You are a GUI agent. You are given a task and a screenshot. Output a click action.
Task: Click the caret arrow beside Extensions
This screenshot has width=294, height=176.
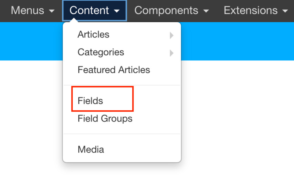point(285,11)
